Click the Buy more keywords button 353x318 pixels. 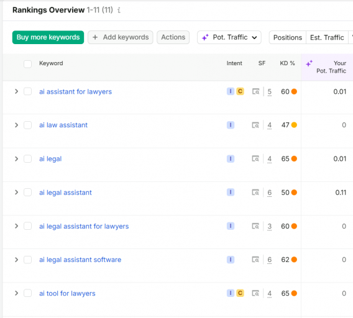tap(48, 37)
